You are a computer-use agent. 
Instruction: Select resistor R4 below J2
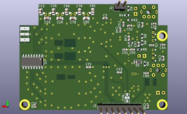127,15
